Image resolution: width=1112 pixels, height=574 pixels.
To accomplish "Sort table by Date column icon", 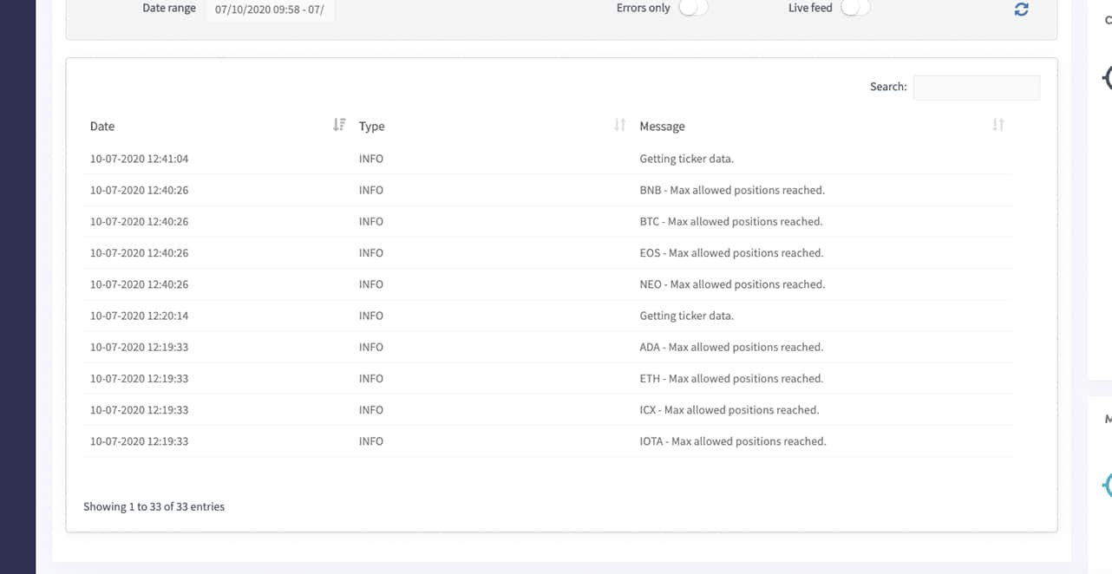I will point(339,126).
